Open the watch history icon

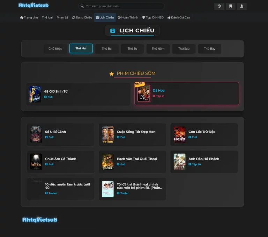click(219, 6)
